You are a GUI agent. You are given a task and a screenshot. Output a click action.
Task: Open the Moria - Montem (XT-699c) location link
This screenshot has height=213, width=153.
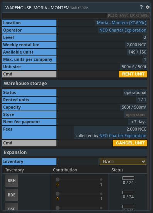(x=122, y=23)
